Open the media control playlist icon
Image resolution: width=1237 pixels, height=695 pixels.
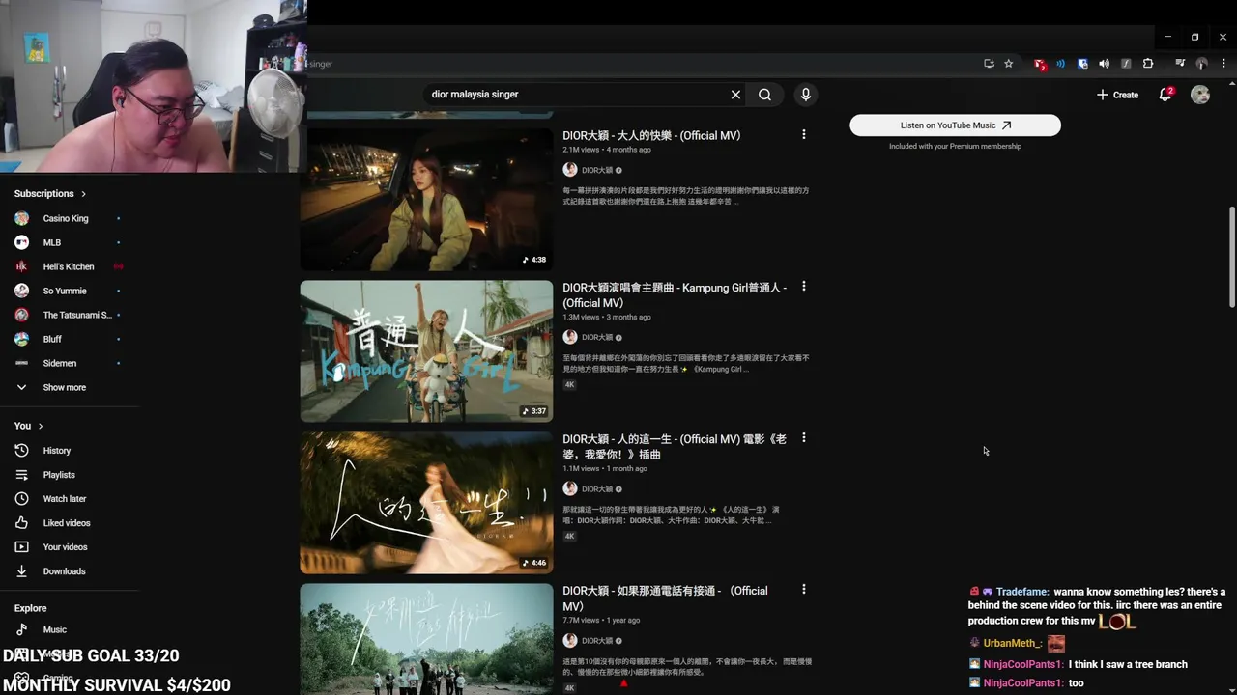tap(1180, 64)
